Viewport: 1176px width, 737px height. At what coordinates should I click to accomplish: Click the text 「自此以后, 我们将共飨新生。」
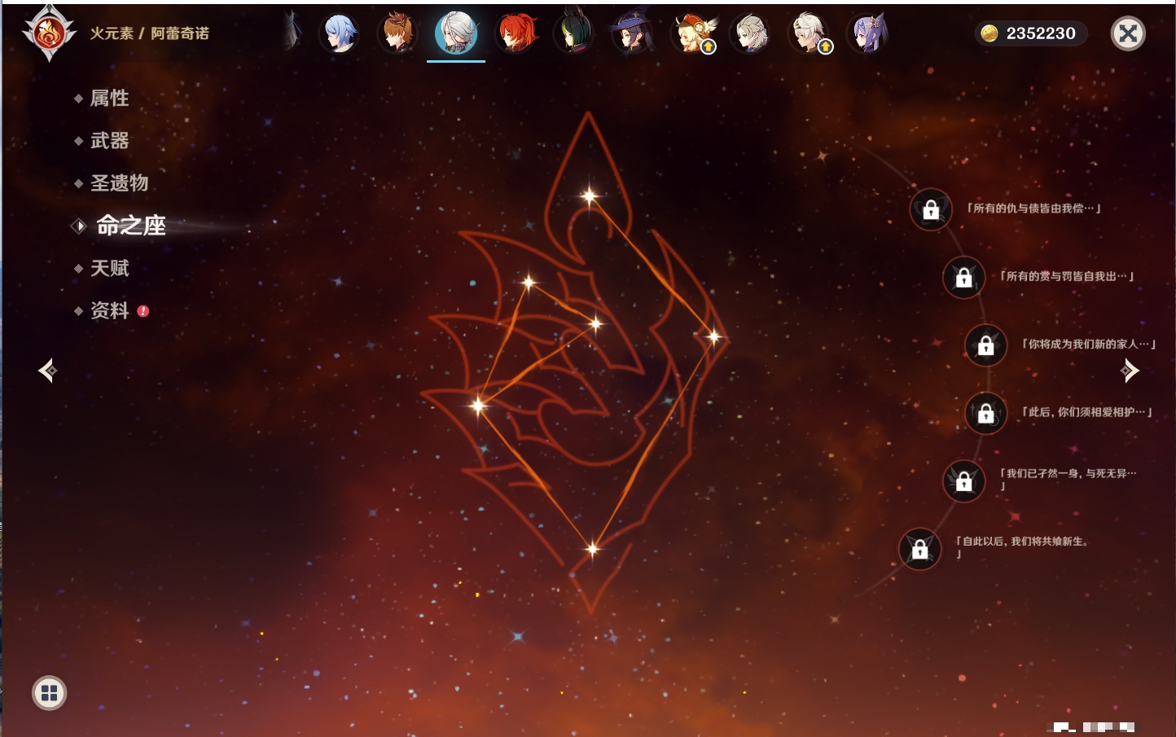click(1023, 546)
